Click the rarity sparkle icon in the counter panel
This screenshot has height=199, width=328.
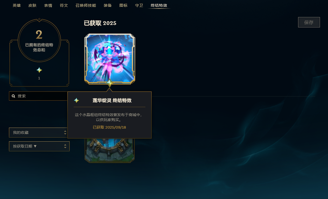coord(39,70)
